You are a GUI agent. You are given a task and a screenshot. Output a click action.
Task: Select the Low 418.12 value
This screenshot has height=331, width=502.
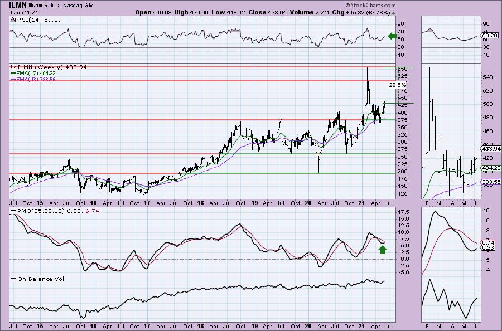tap(228, 12)
